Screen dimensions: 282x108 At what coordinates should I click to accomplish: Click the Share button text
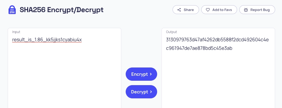[189, 10]
